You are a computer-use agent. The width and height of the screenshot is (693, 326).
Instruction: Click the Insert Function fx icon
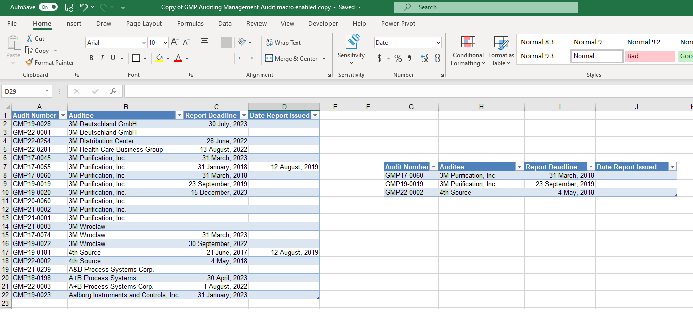pos(113,91)
